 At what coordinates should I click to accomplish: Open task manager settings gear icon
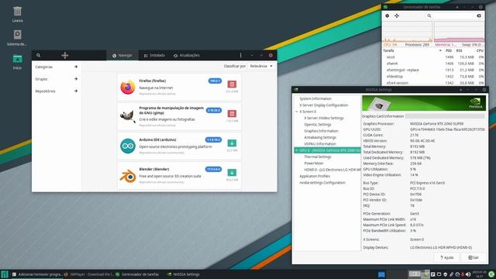(387, 15)
